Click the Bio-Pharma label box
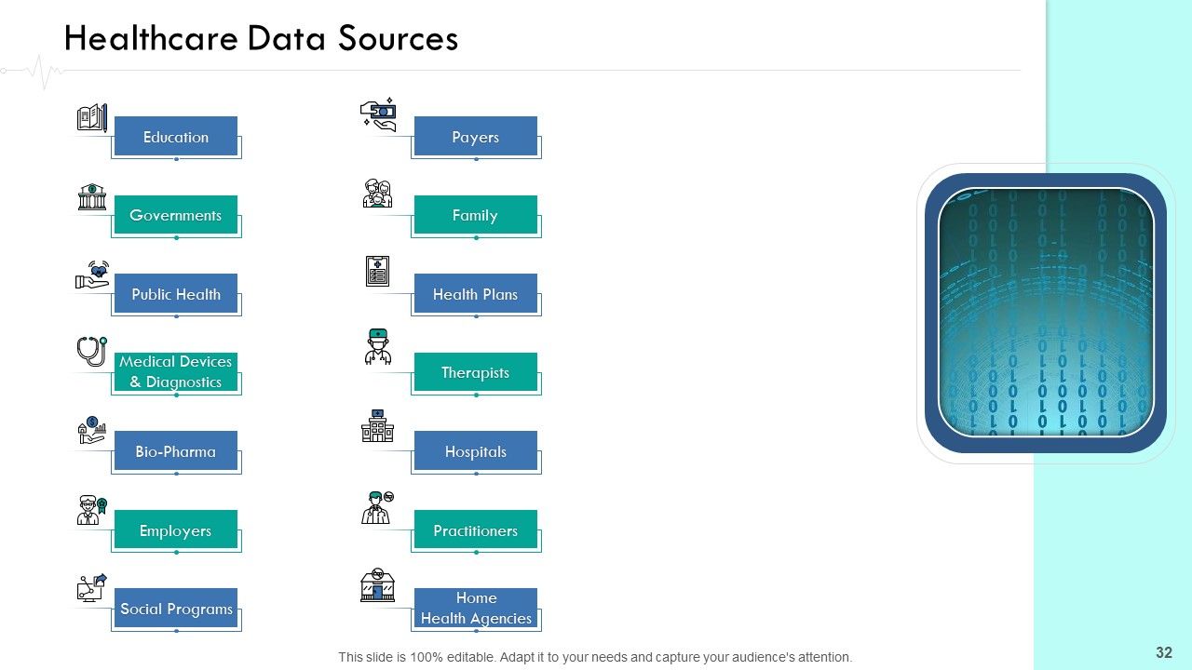 click(x=176, y=451)
